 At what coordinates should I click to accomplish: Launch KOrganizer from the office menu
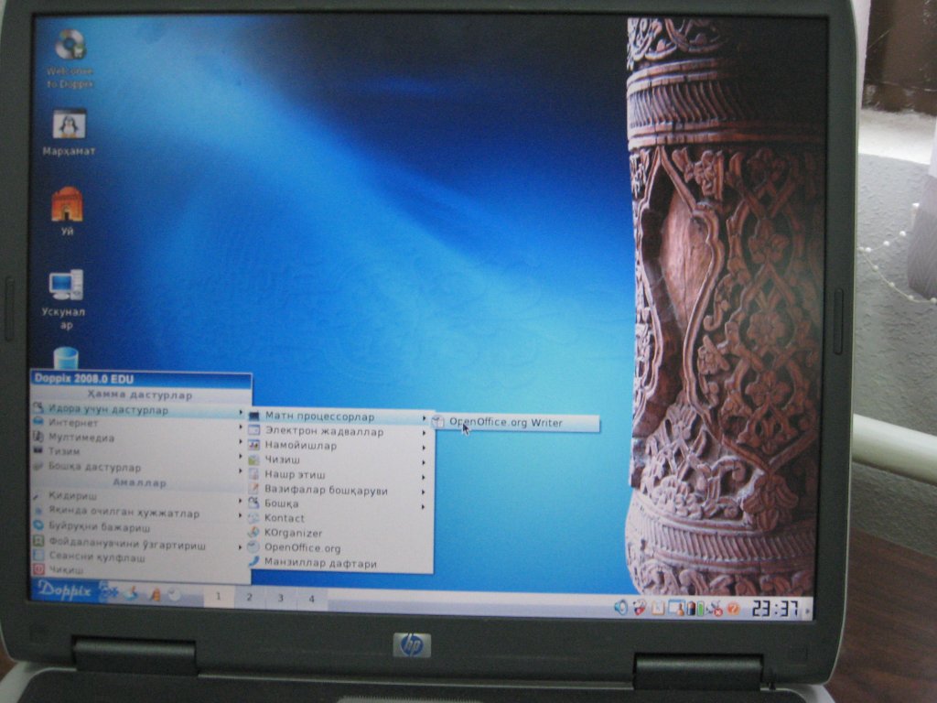(339, 534)
